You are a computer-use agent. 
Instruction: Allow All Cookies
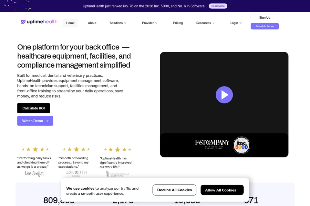[x=222, y=190]
